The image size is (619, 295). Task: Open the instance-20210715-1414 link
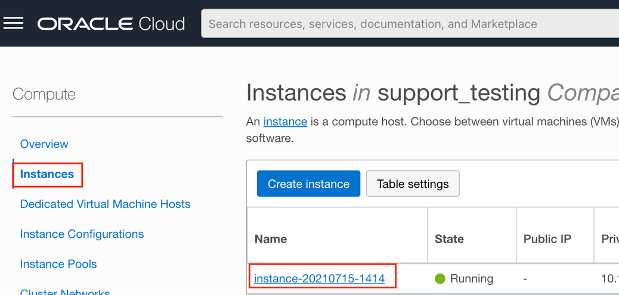319,278
